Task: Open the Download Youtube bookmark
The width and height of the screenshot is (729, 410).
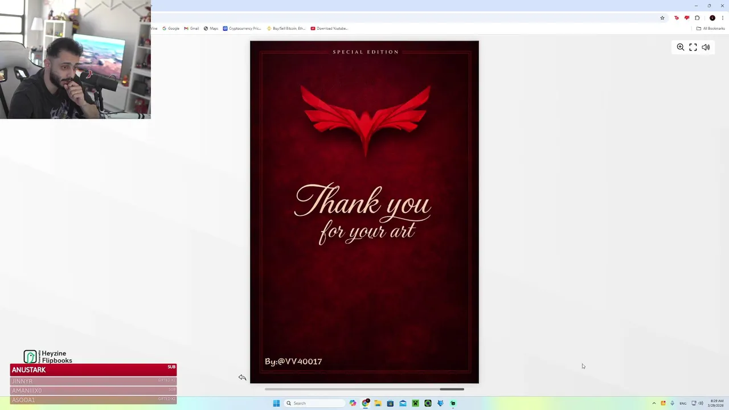Action: coord(329,28)
